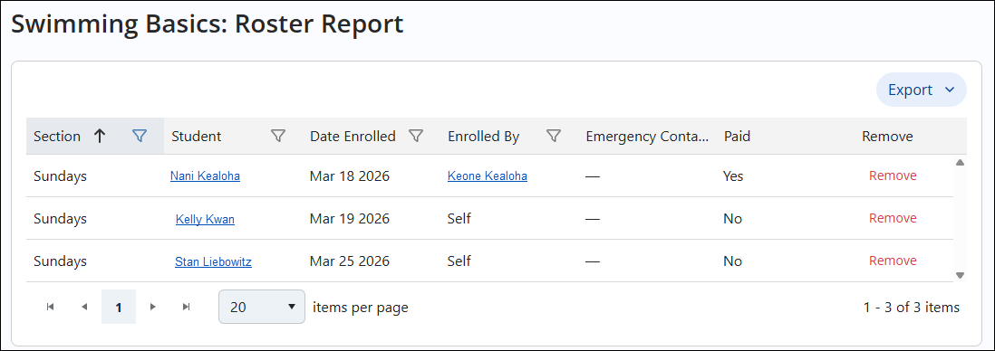
Task: Click the Date Enrolled column header
Action: [x=353, y=137]
